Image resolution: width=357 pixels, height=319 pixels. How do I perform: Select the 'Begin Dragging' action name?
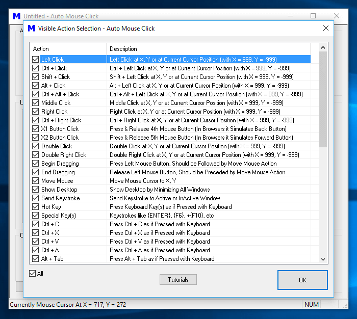tap(60, 164)
